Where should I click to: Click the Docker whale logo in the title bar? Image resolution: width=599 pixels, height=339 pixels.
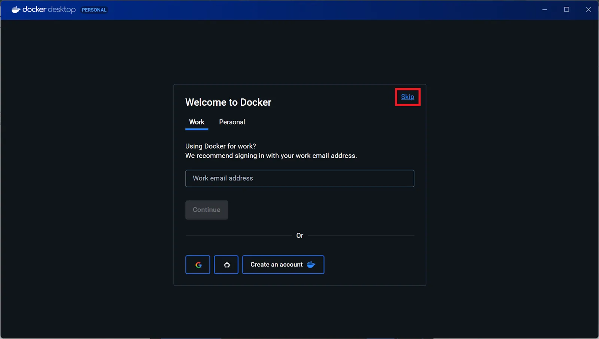click(15, 9)
